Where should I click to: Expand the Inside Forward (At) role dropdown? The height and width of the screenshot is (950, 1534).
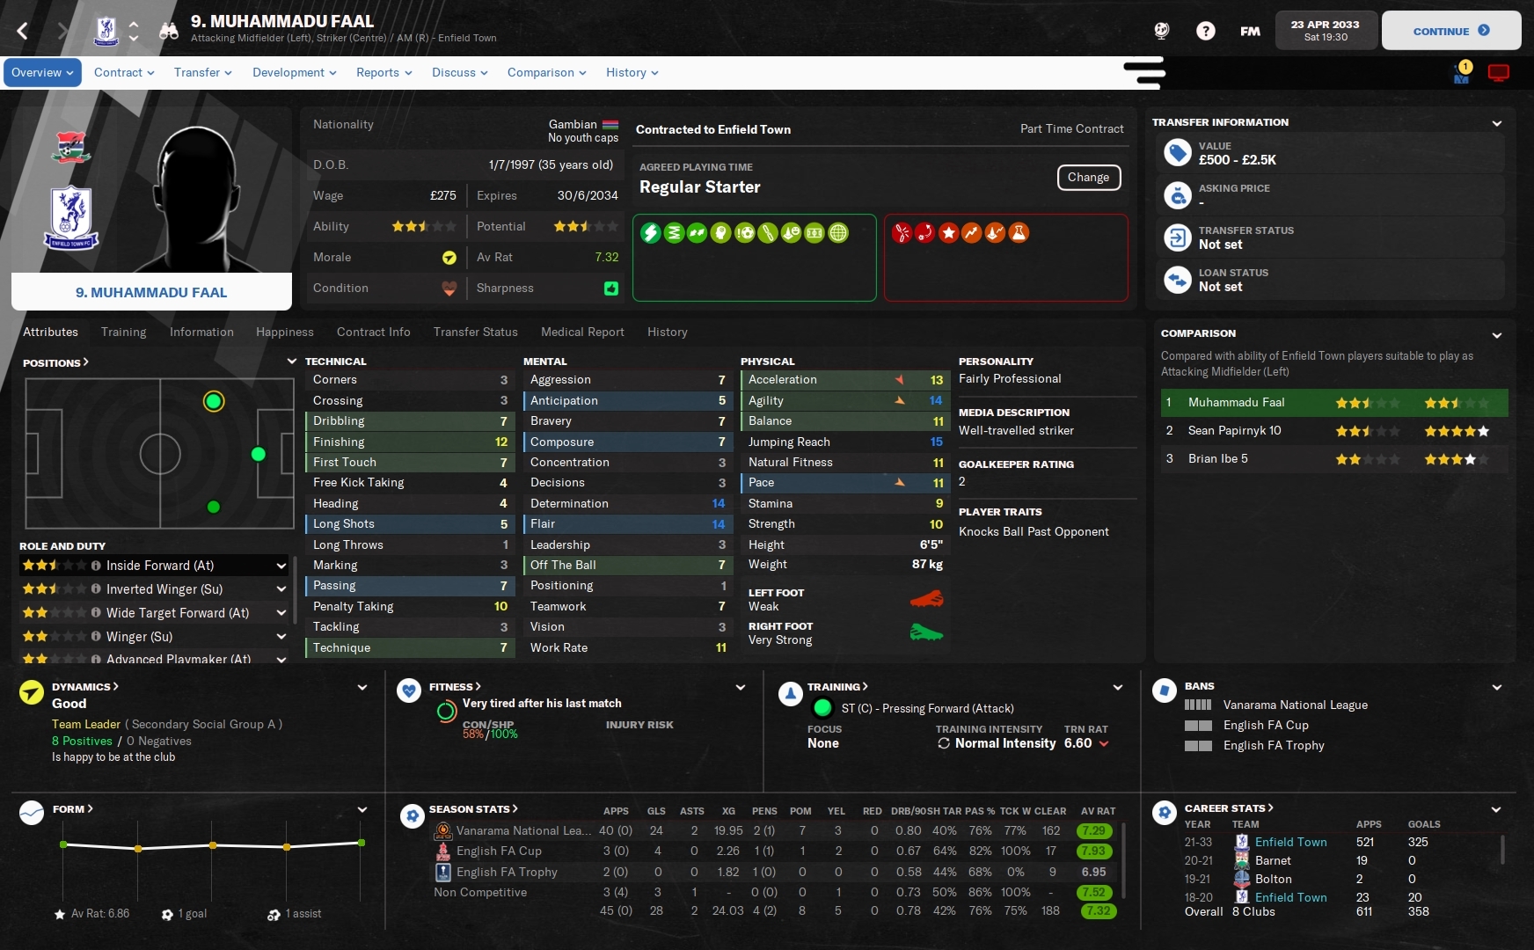[281, 566]
